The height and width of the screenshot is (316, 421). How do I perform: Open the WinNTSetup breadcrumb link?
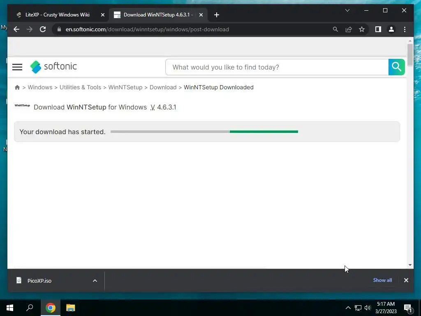point(125,87)
